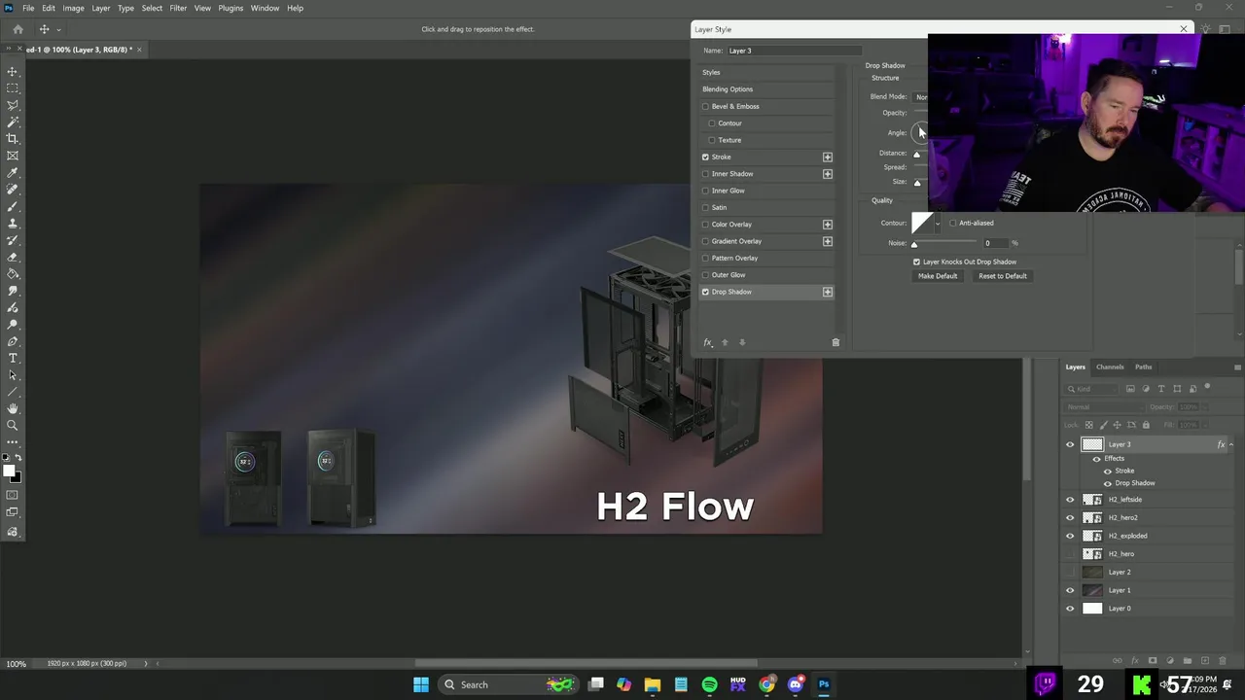Select the Paint Bucket tool
The image size is (1245, 700).
[x=13, y=274]
